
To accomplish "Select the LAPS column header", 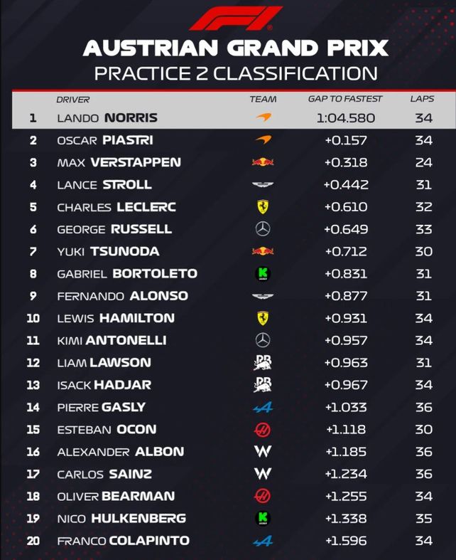I will pyautogui.click(x=423, y=100).
